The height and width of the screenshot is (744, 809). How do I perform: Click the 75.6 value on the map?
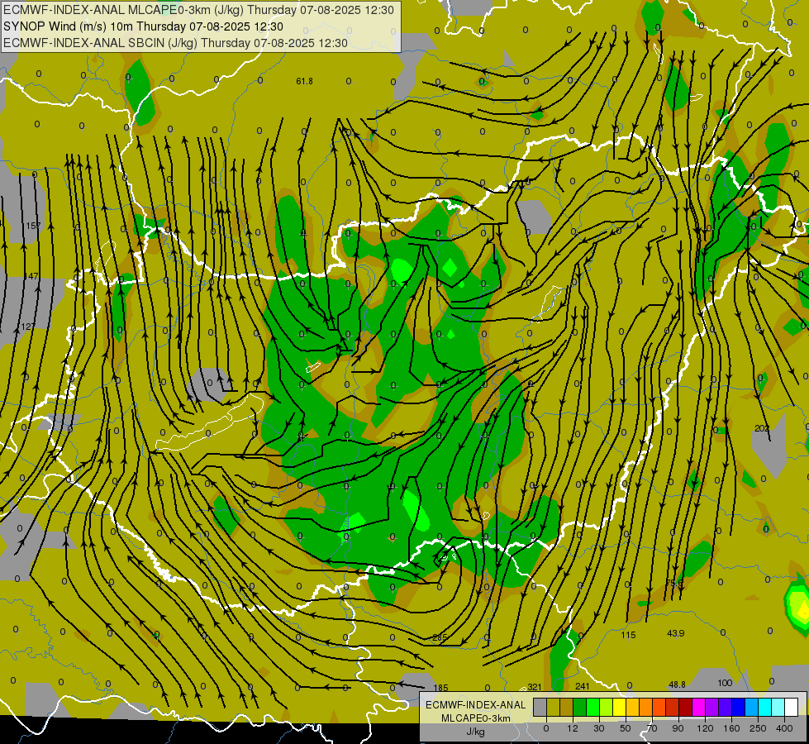tap(674, 583)
